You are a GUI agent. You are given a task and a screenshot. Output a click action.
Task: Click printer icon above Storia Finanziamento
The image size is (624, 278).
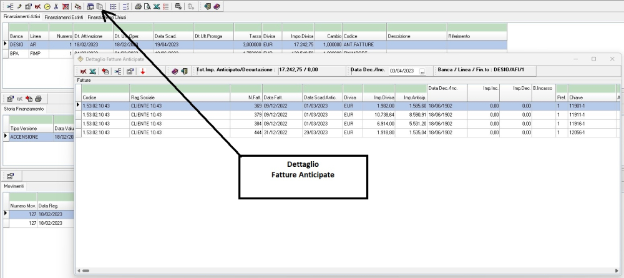click(x=38, y=99)
